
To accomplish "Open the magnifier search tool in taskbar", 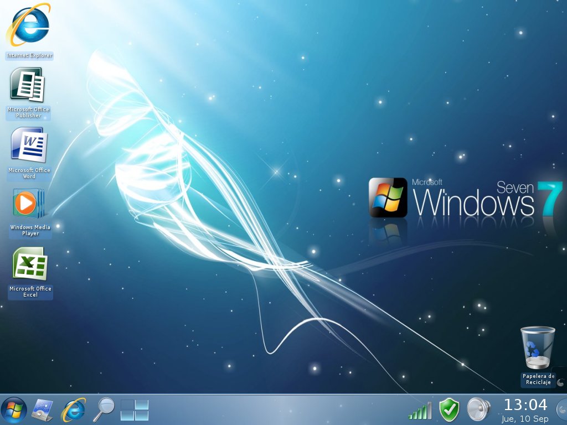I will (104, 410).
